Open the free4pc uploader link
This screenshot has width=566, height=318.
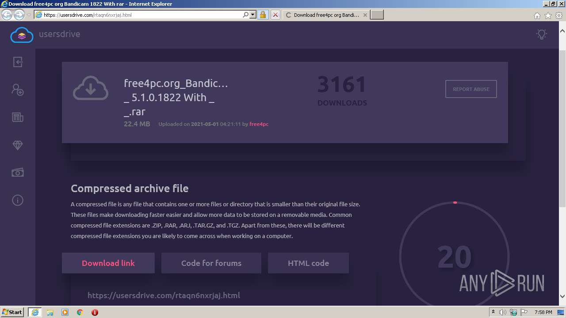coord(259,124)
